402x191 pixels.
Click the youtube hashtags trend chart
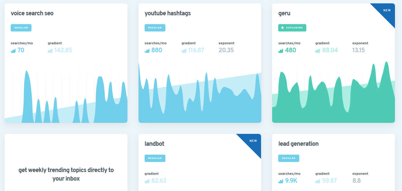tap(200, 93)
